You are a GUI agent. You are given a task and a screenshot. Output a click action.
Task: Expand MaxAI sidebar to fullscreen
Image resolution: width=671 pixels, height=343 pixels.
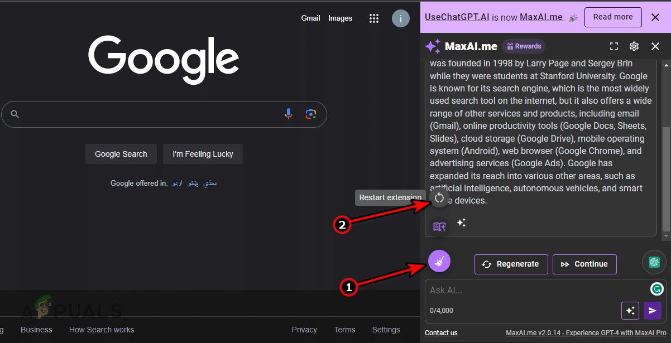pos(614,46)
